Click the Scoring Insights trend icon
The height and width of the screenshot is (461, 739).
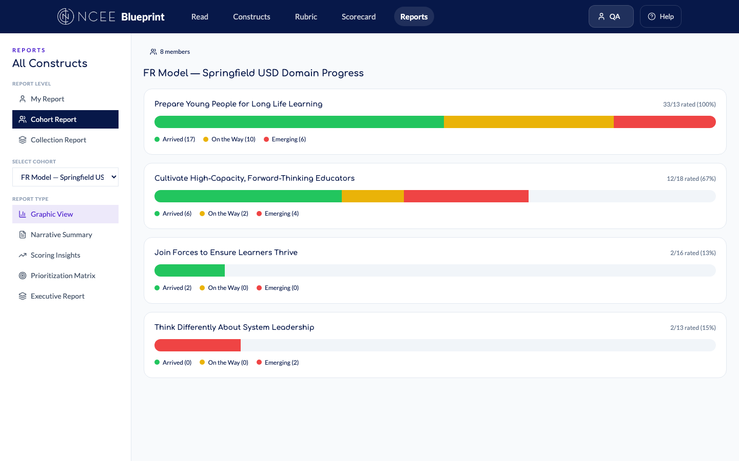click(23, 255)
